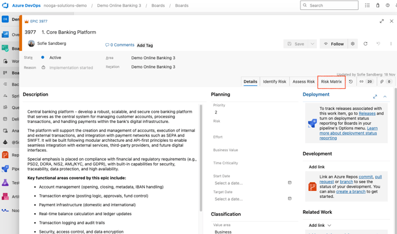The height and width of the screenshot is (234, 397).
Task: Open the 0 Comments link
Action: point(120,45)
